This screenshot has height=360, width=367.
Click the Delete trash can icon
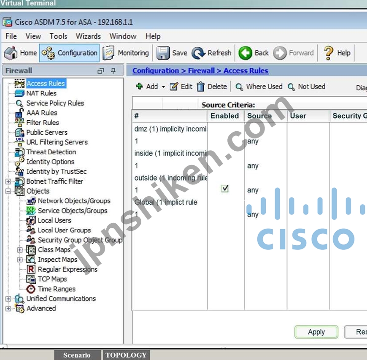(x=201, y=87)
